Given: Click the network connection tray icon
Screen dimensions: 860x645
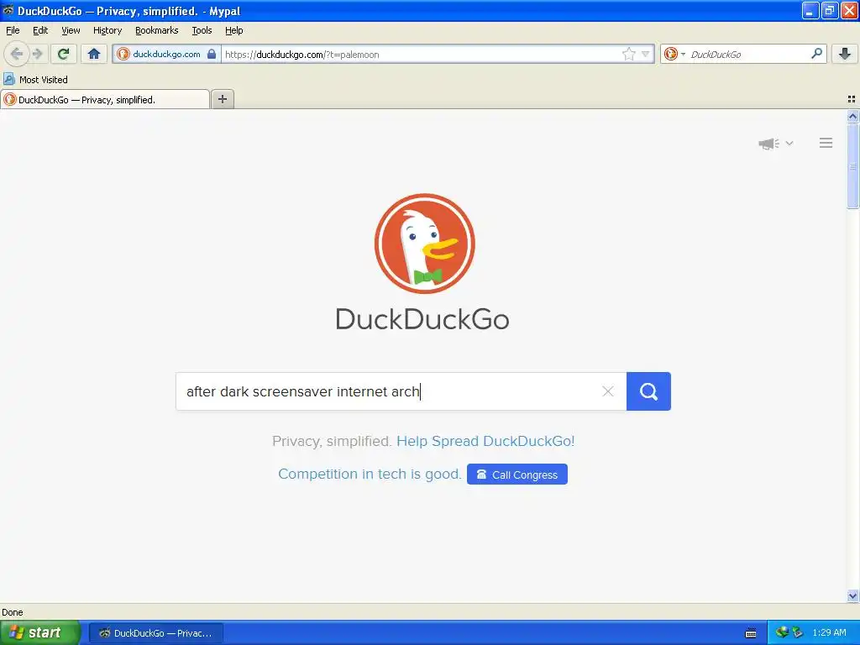Looking at the screenshot, I should click(782, 632).
